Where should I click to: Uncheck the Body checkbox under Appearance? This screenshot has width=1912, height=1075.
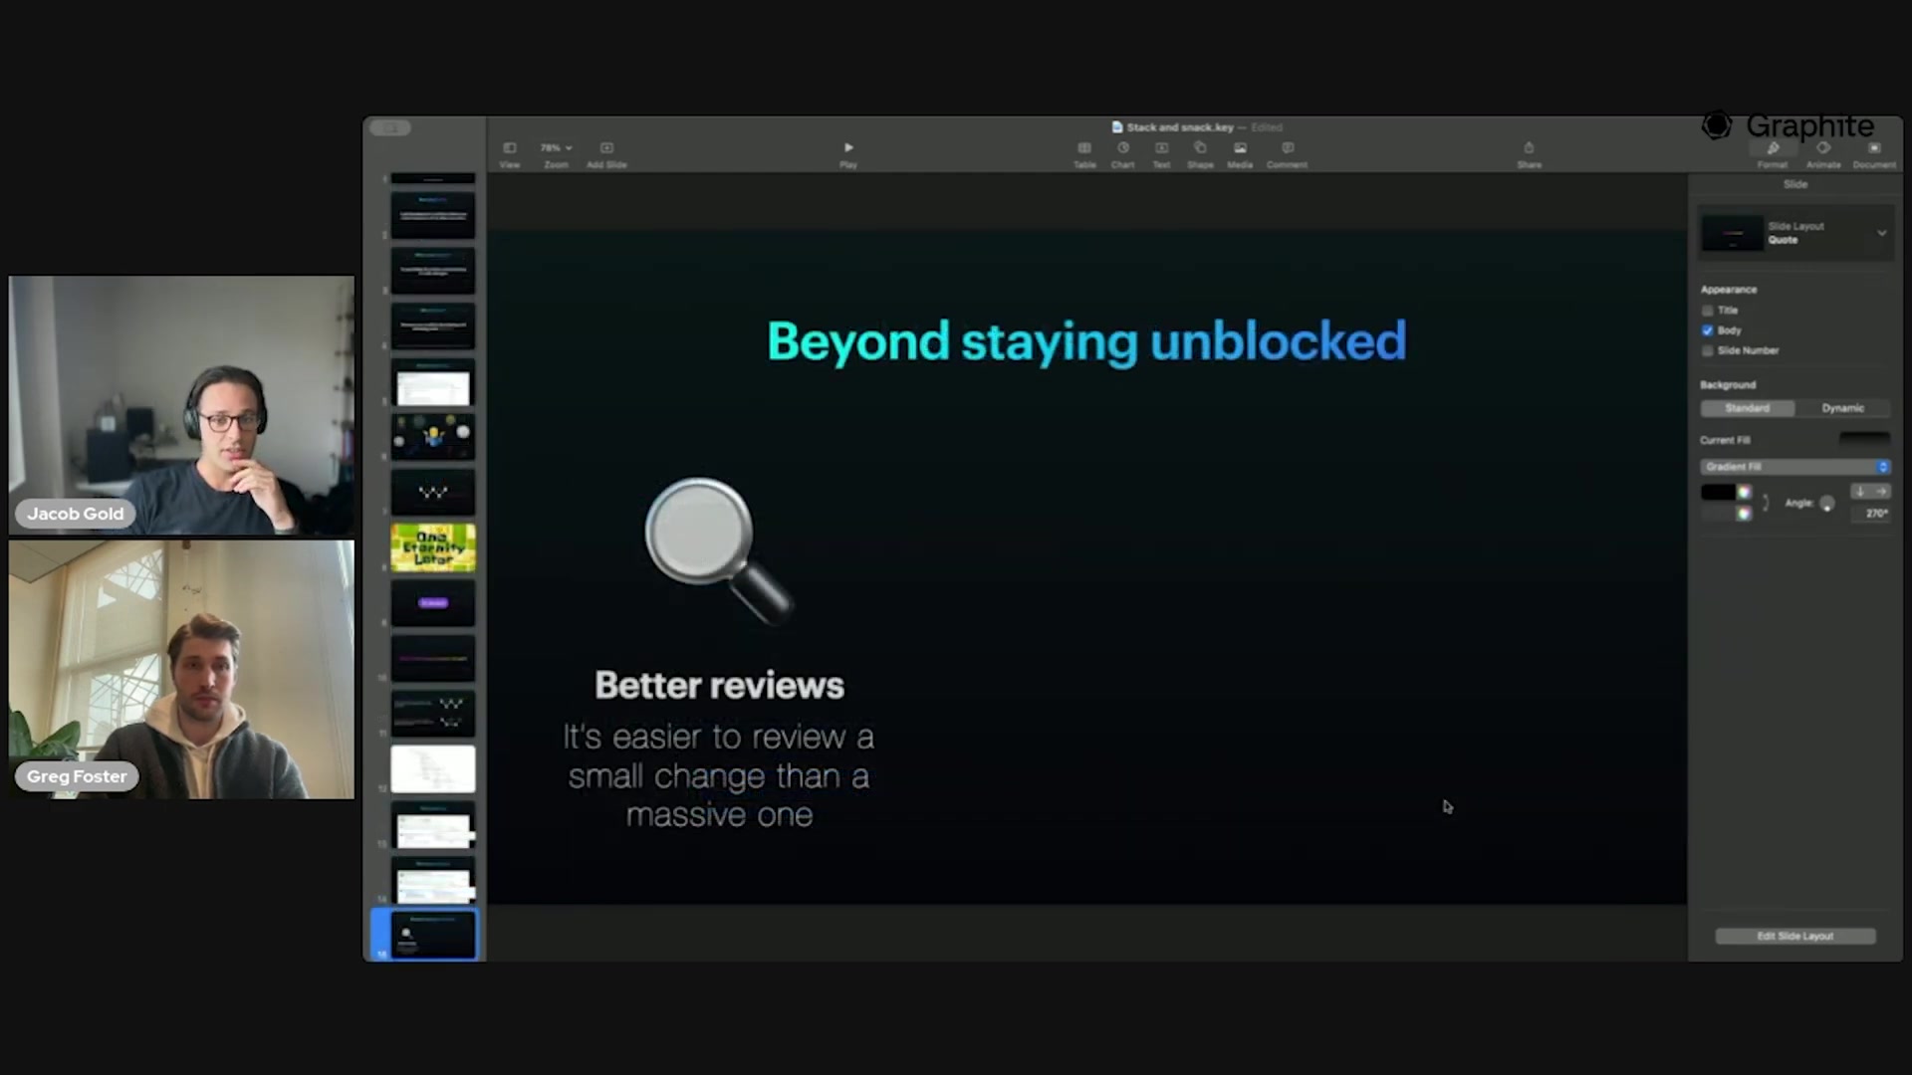click(1708, 330)
